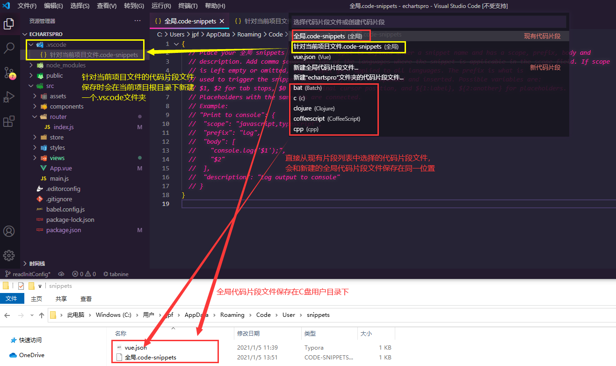Select OneDrive in File Explorer navigation pane

[x=27, y=355]
